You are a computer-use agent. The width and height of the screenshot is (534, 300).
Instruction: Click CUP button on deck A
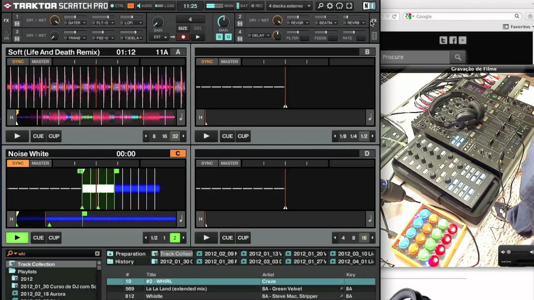click(54, 136)
